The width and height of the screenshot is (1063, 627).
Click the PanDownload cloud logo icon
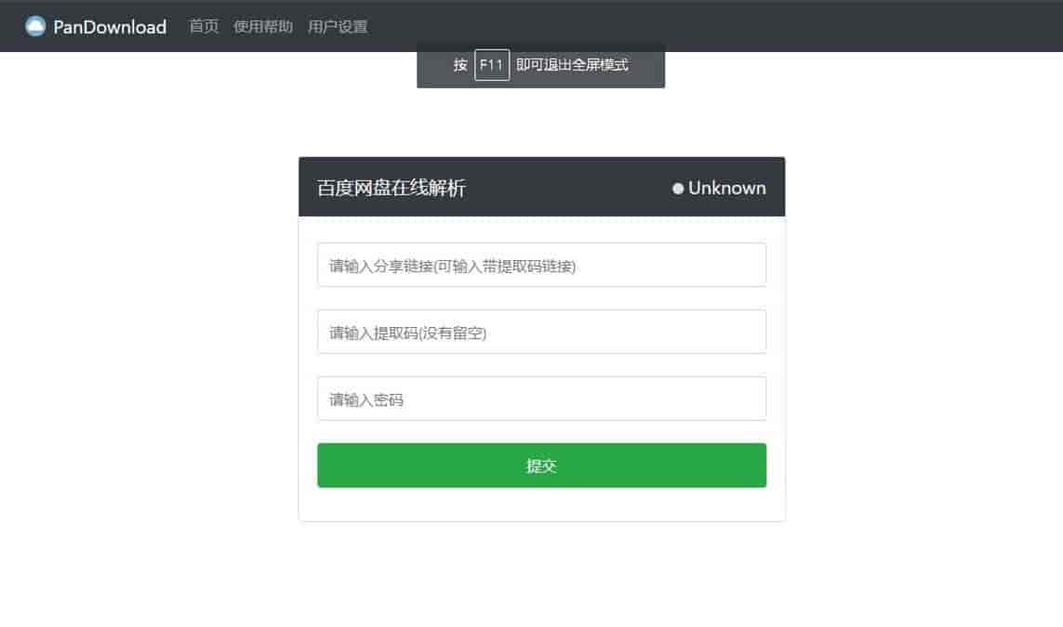[x=35, y=26]
